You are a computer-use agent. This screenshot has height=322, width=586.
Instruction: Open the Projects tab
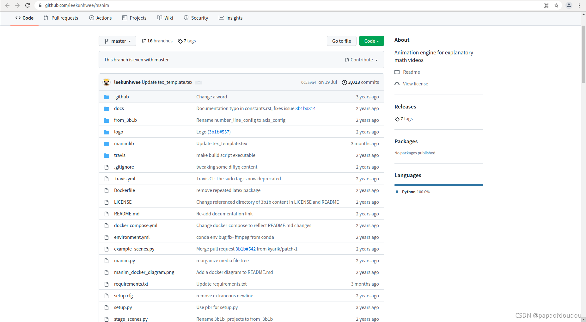click(134, 18)
